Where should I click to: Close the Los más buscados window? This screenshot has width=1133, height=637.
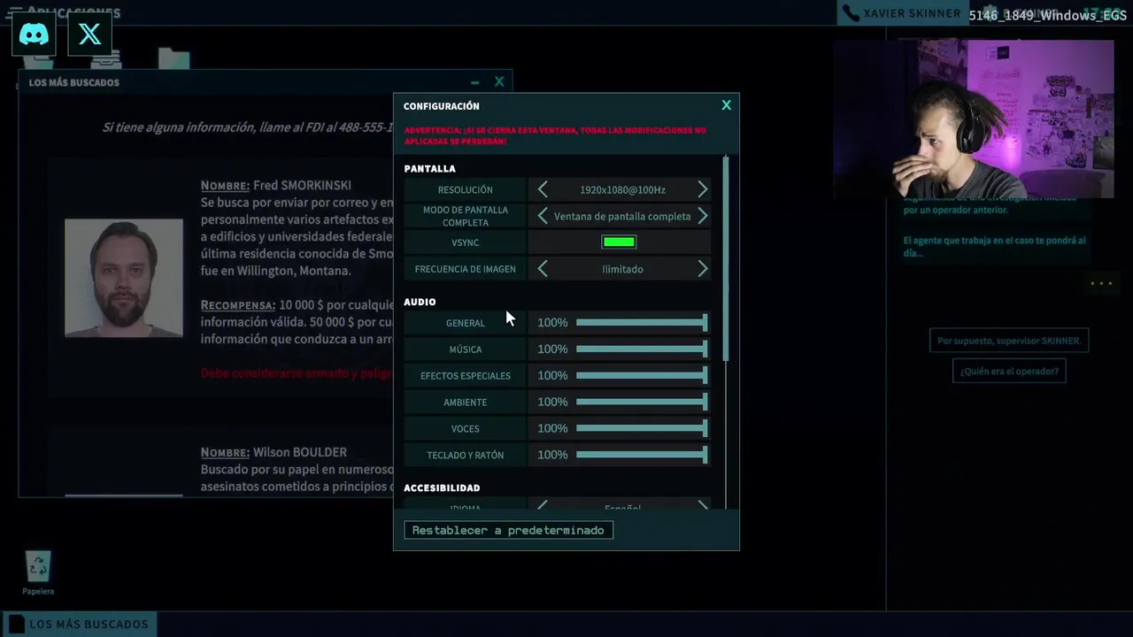click(x=499, y=81)
